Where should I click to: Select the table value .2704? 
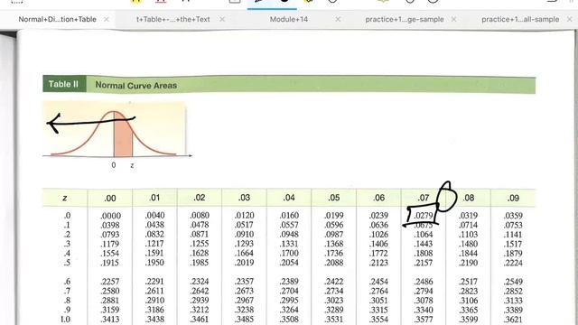[289, 291]
